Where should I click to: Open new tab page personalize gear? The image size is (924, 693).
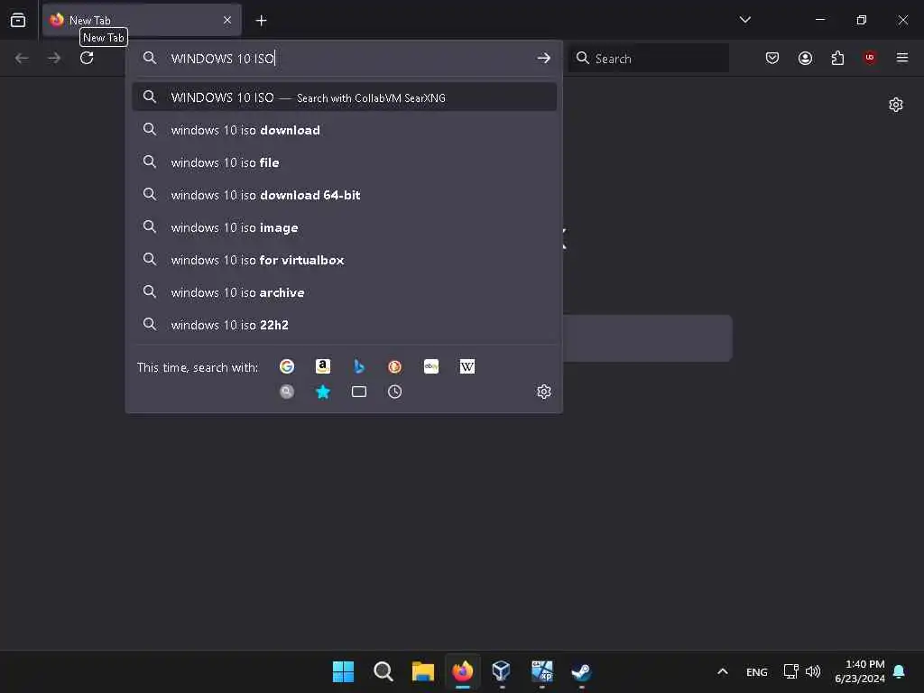[896, 105]
